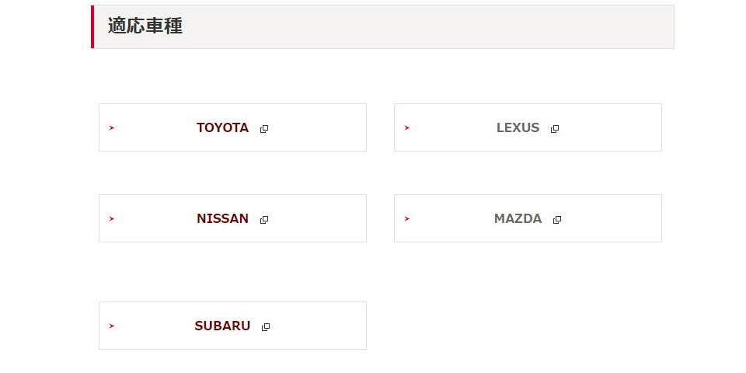Select the MAZDA button box
The height and width of the screenshot is (373, 746).
(x=528, y=218)
